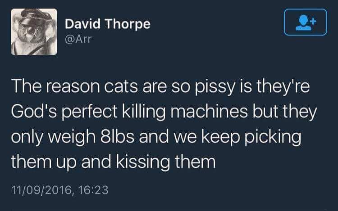
Task: Click the words "but they" in the tweet
Action: coord(284,112)
